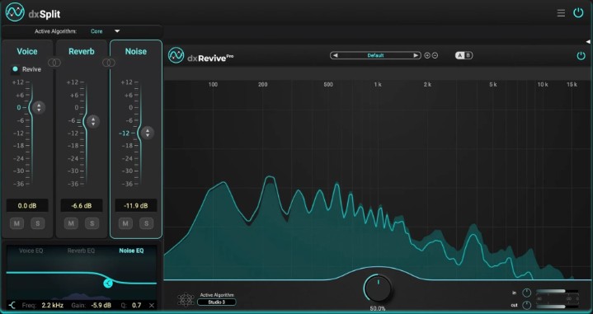Click the output level meter
Viewport: 593px width, 314px height.
click(557, 307)
